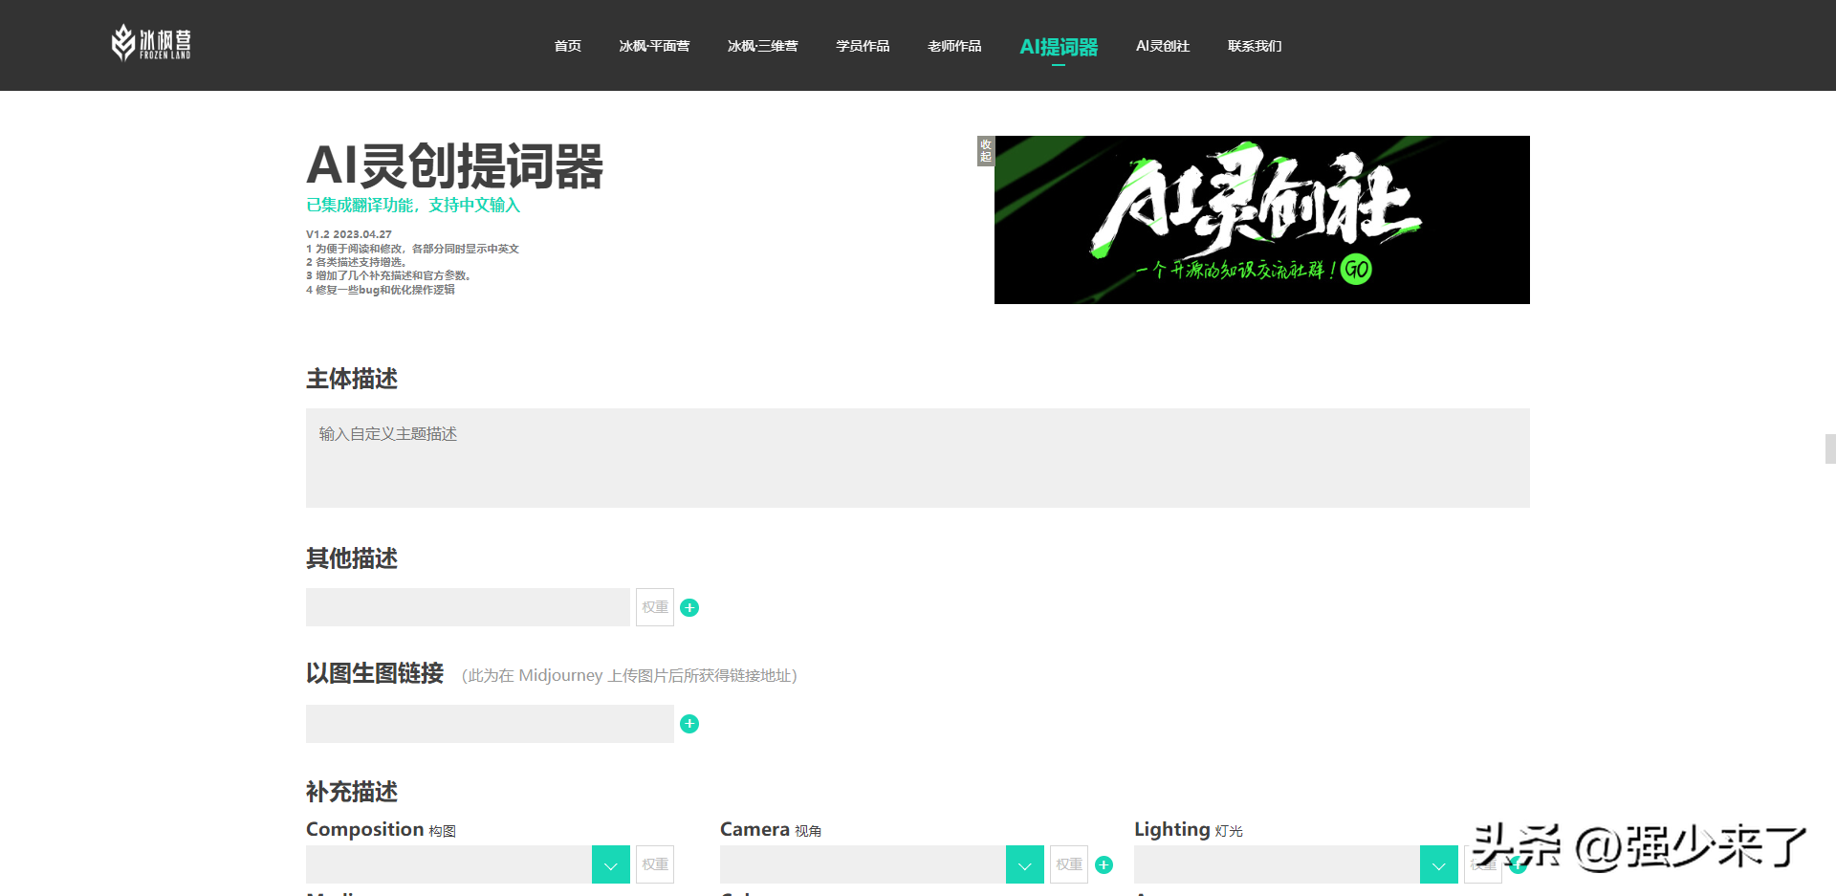This screenshot has height=896, width=1836.
Task: Click the 权重 field beside 其他描述
Action: click(x=655, y=607)
